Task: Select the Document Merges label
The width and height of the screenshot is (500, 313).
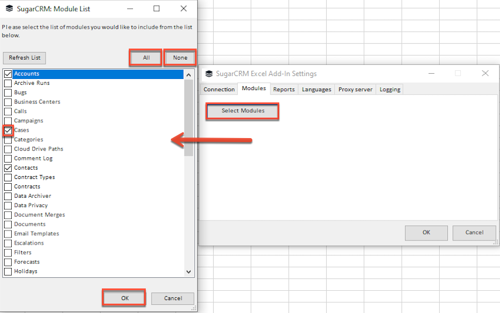Action: pos(40,215)
